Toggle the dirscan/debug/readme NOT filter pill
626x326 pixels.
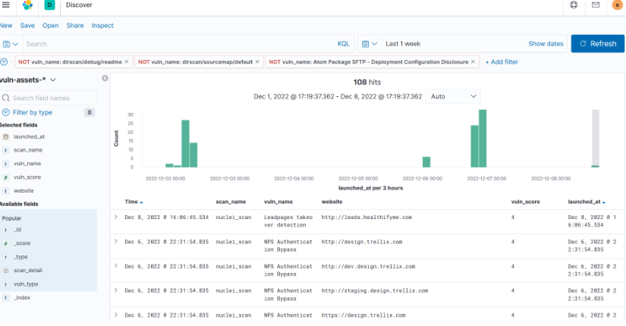click(71, 62)
